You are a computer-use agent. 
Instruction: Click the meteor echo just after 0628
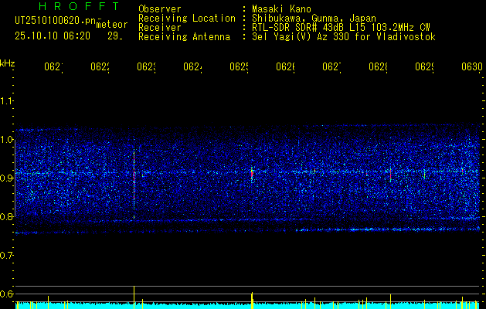pos(390,174)
